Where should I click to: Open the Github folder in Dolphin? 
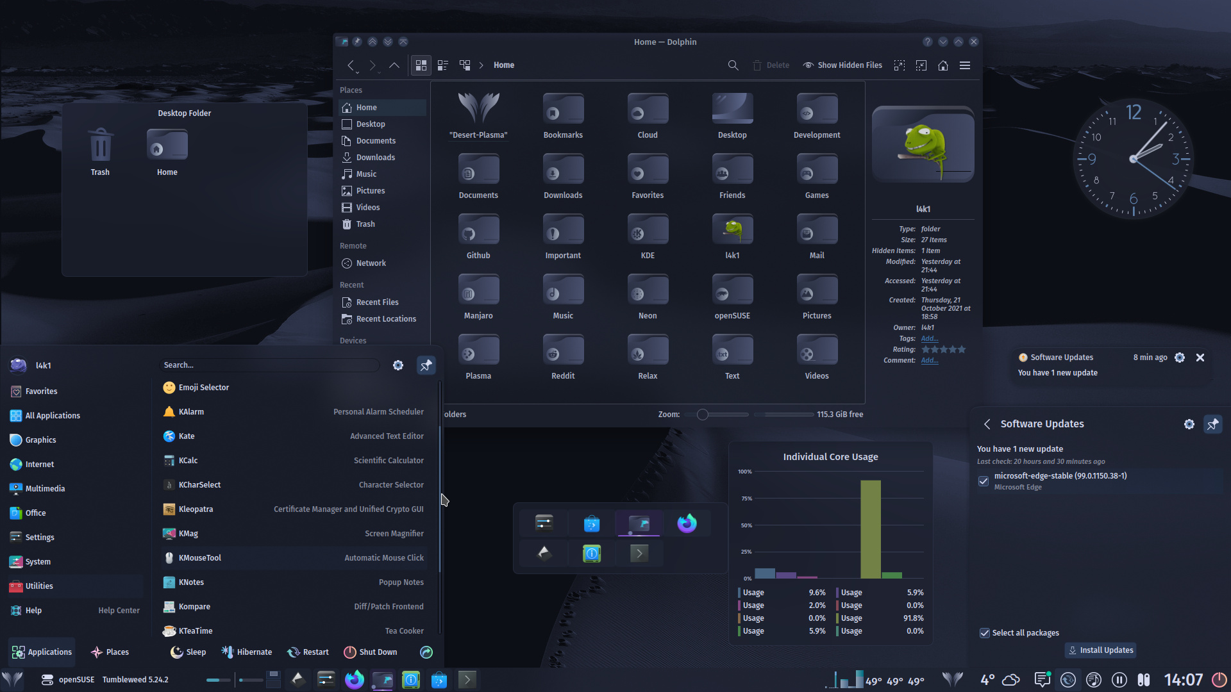(x=478, y=236)
